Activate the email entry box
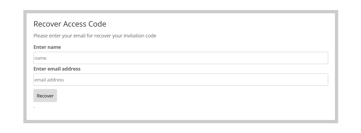The height and width of the screenshot is (133, 361). (180, 80)
